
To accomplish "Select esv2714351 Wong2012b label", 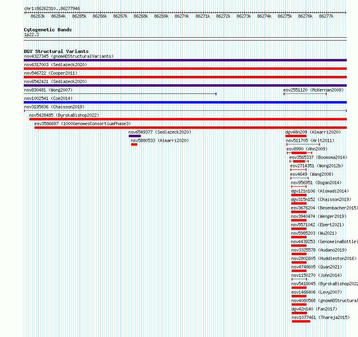I will (317, 166).
